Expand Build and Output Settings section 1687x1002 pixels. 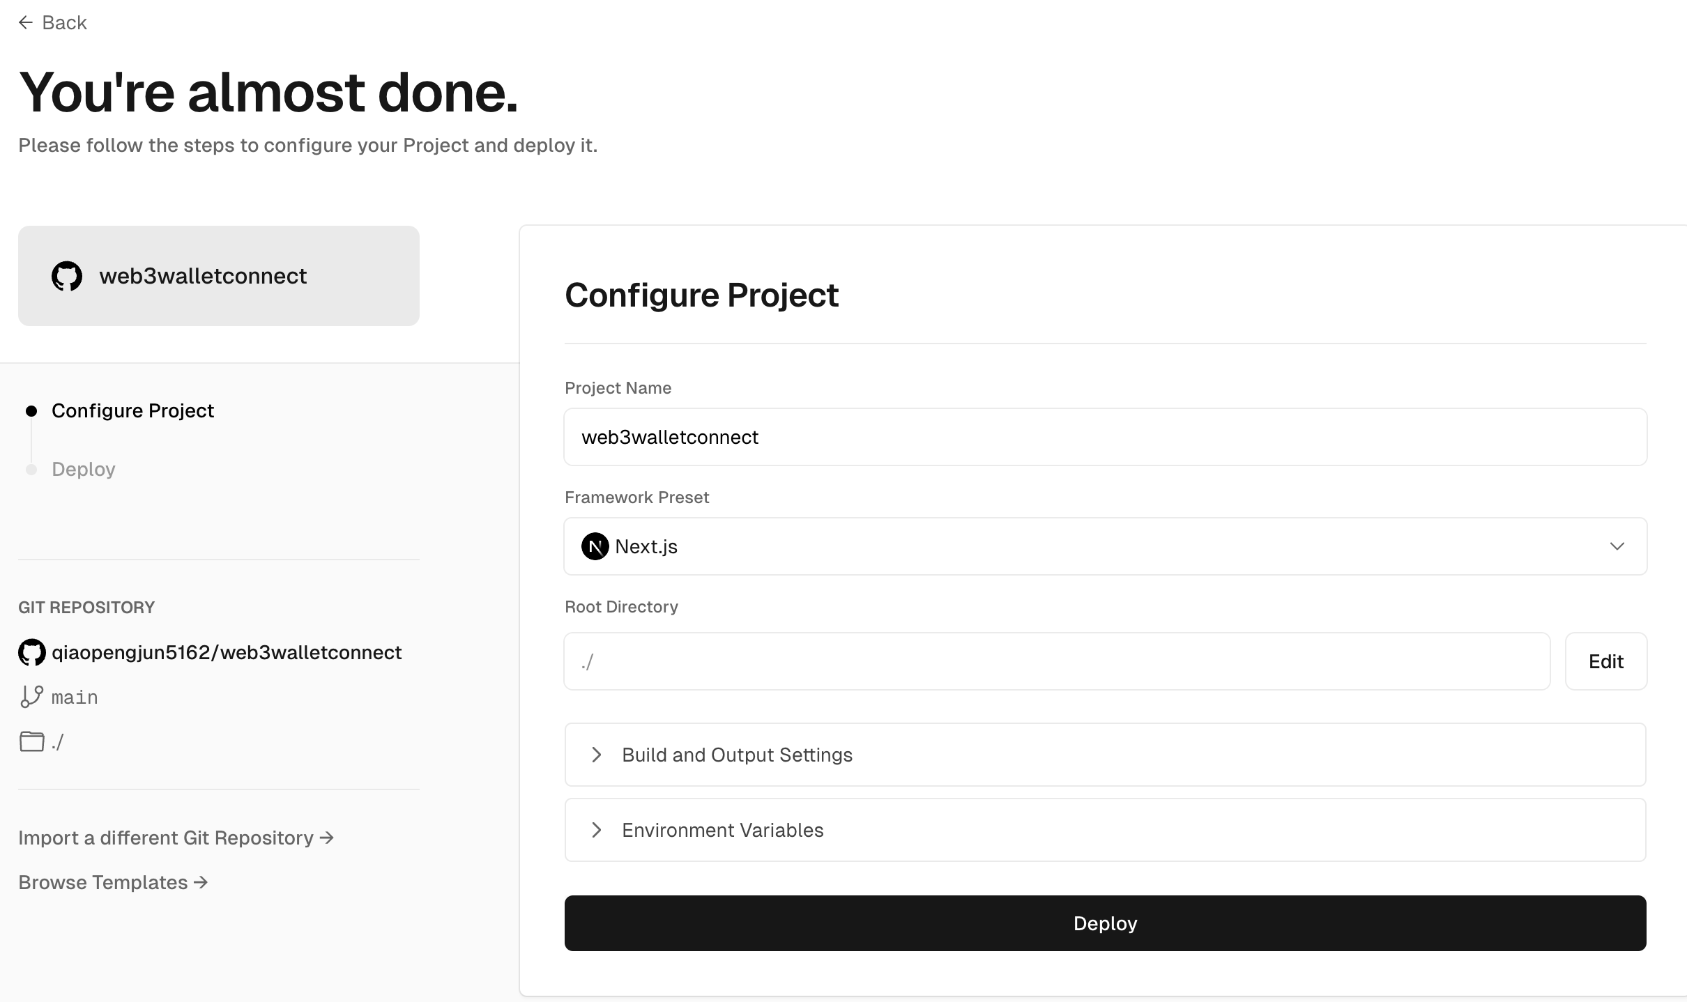coord(1106,755)
